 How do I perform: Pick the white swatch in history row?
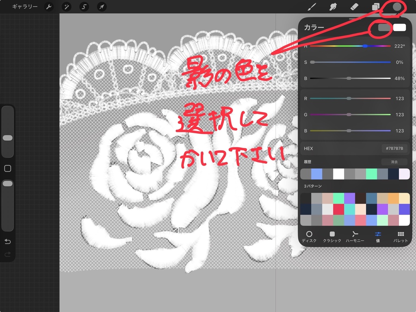pyautogui.click(x=338, y=174)
